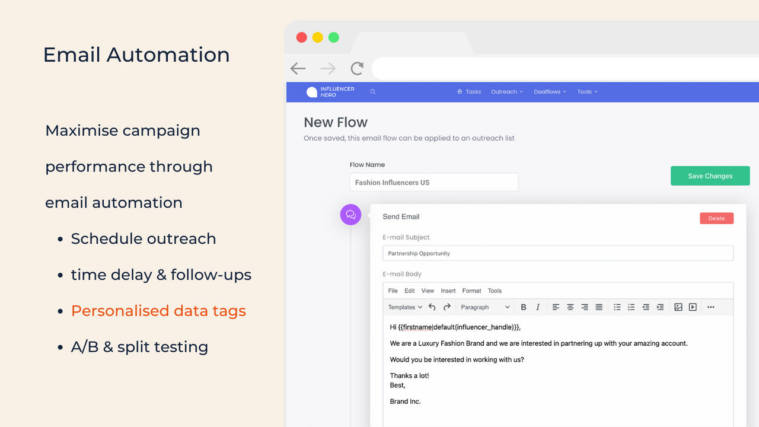Increase the text indent
Image resolution: width=759 pixels, height=427 pixels.
660,307
